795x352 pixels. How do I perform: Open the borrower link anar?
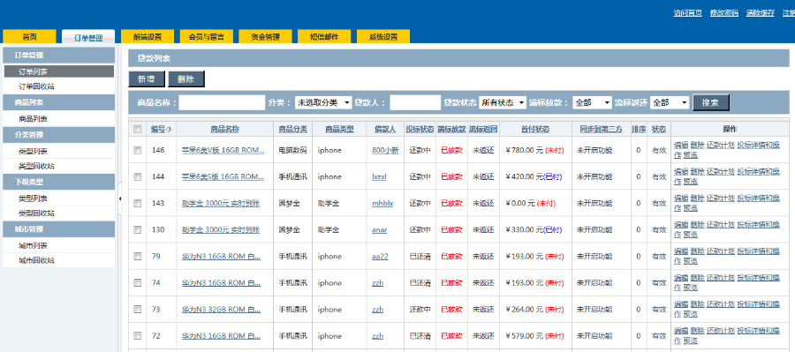click(x=379, y=230)
